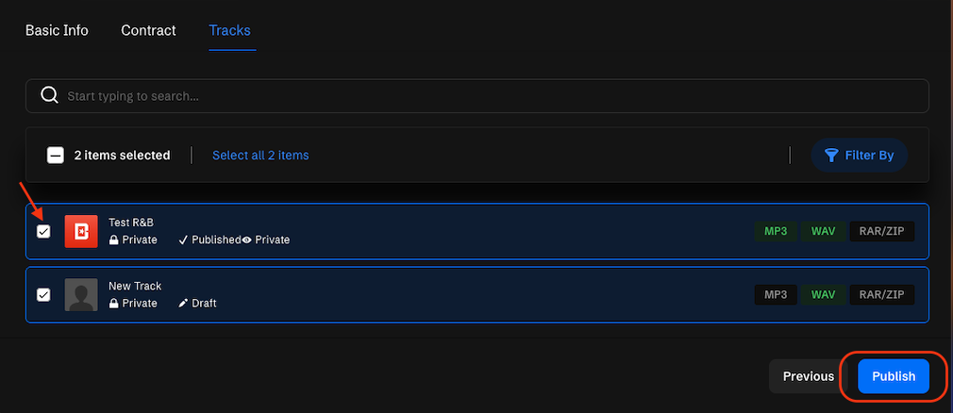Click the lock icon under New Track
The image size is (953, 413).
(114, 304)
